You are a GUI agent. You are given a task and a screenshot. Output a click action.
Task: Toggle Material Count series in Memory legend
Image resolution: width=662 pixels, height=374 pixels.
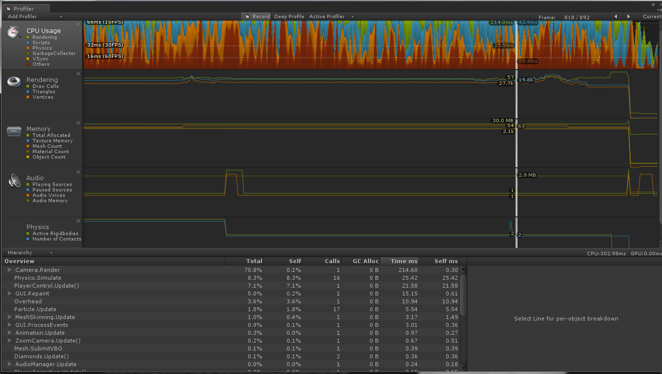point(29,152)
